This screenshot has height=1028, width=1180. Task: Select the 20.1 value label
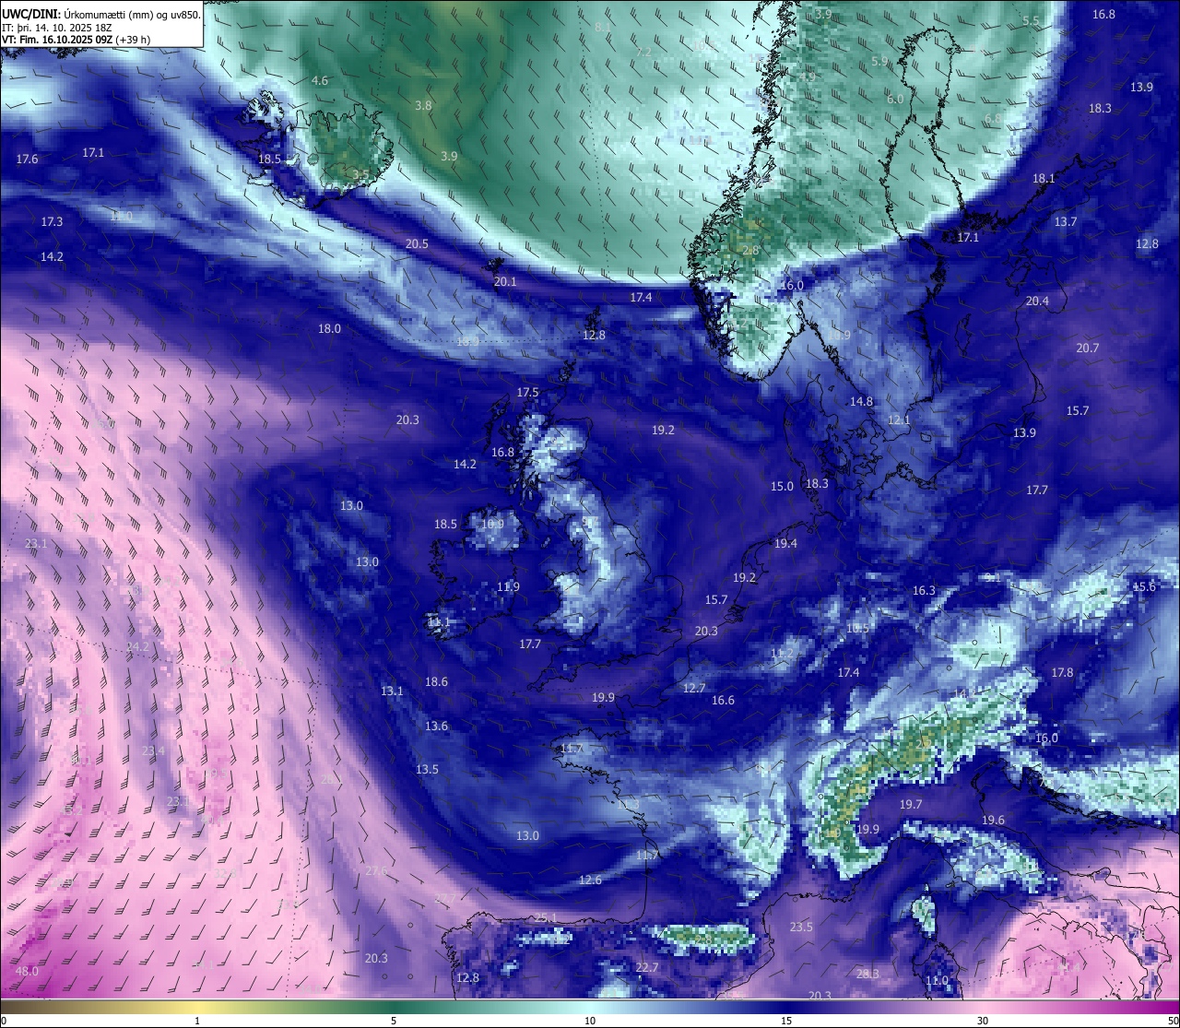point(505,281)
